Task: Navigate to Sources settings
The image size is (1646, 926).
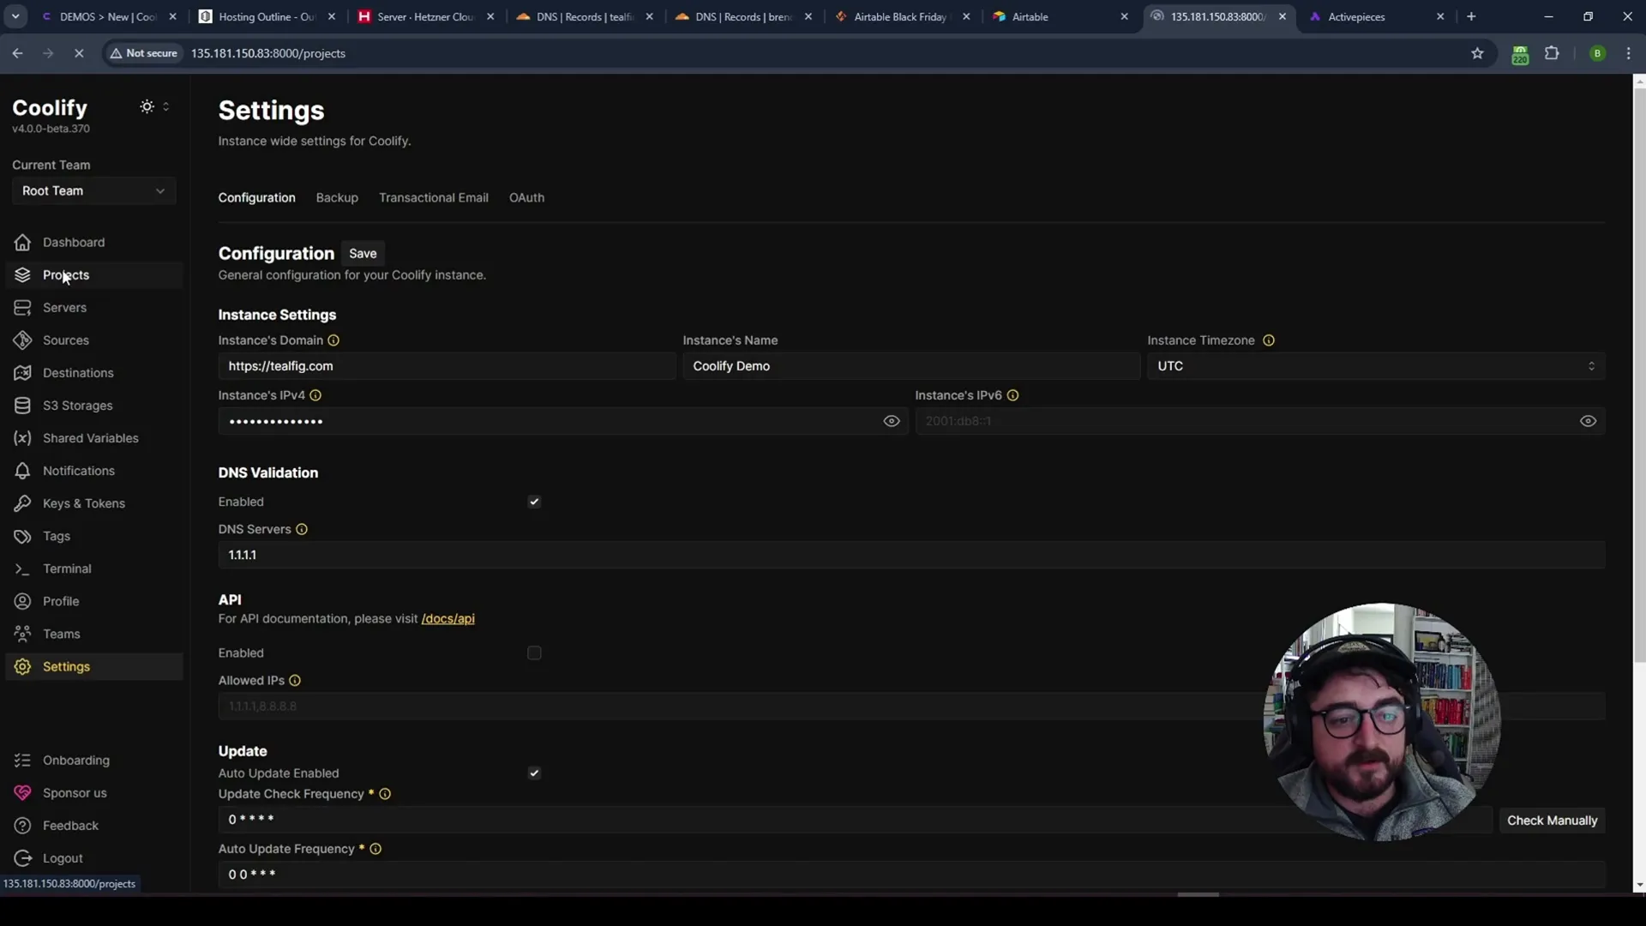Action: pyautogui.click(x=65, y=340)
